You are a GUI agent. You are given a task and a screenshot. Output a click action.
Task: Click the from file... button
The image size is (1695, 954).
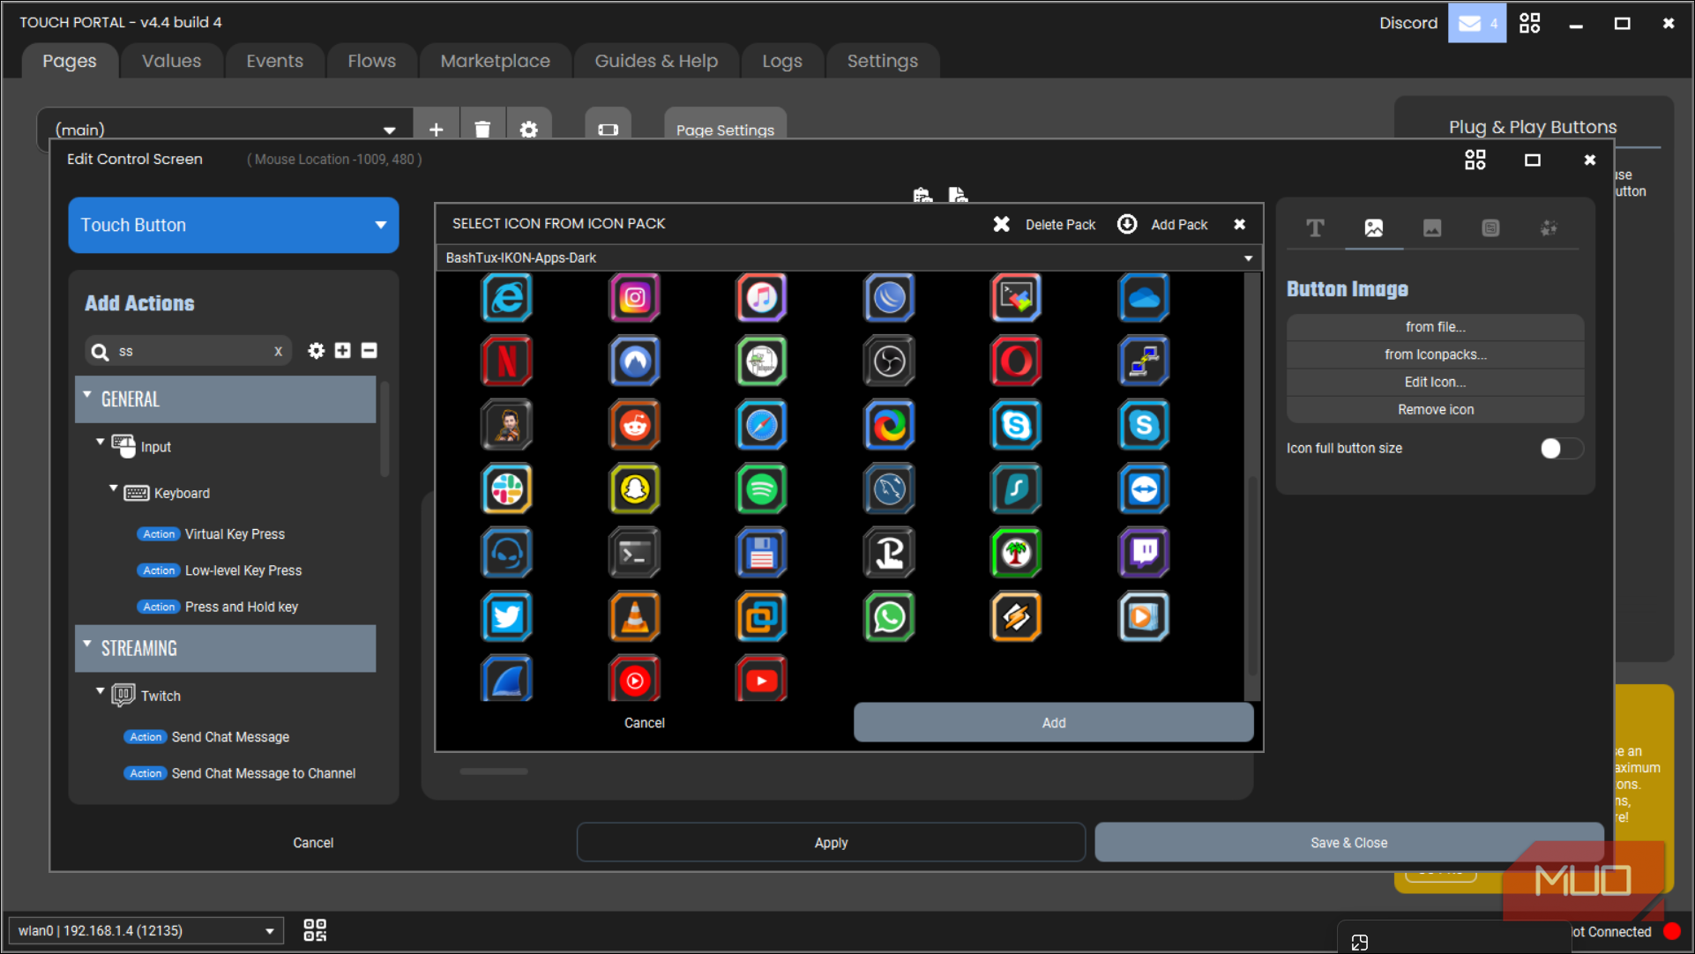1435,327
